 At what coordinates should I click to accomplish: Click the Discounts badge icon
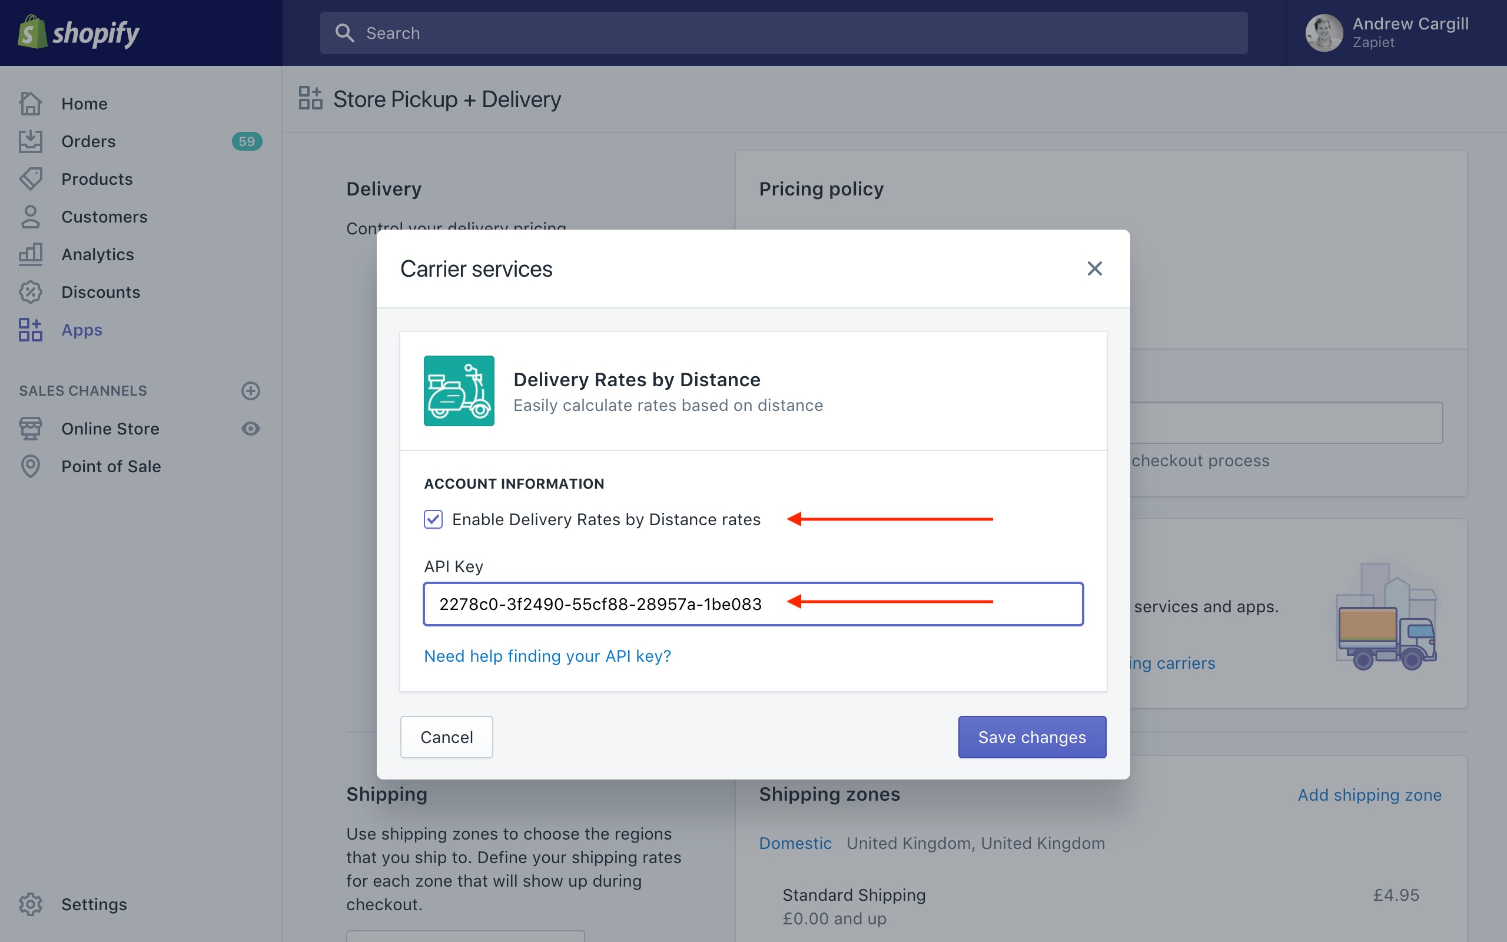click(x=30, y=292)
